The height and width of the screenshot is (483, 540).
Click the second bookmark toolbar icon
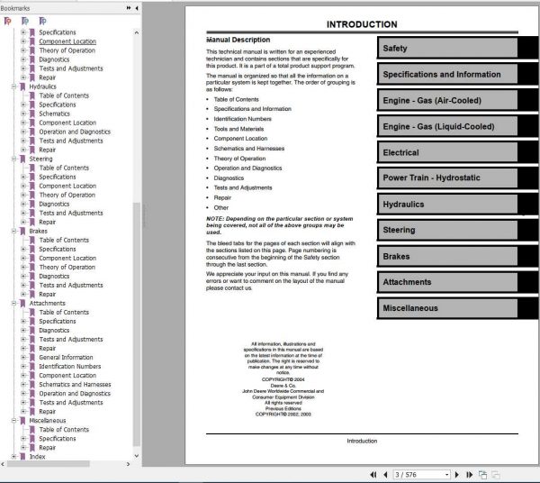25,22
